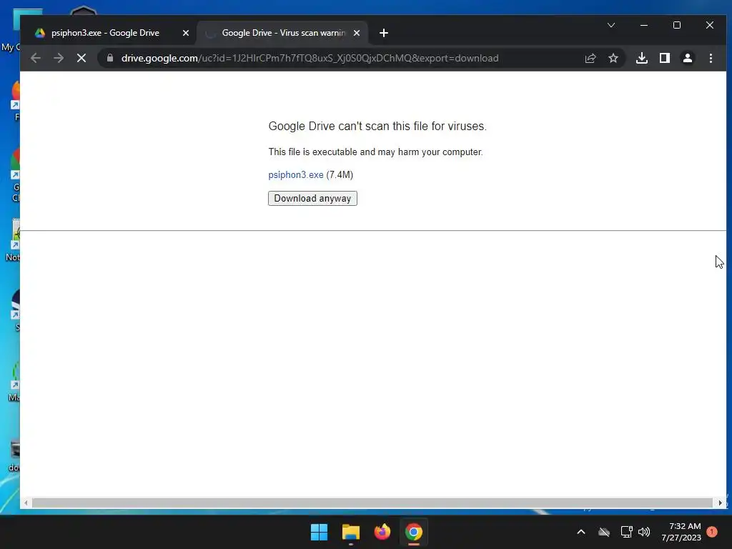Maximize the Chrome window
Image resolution: width=732 pixels, height=549 pixels.
(x=677, y=25)
